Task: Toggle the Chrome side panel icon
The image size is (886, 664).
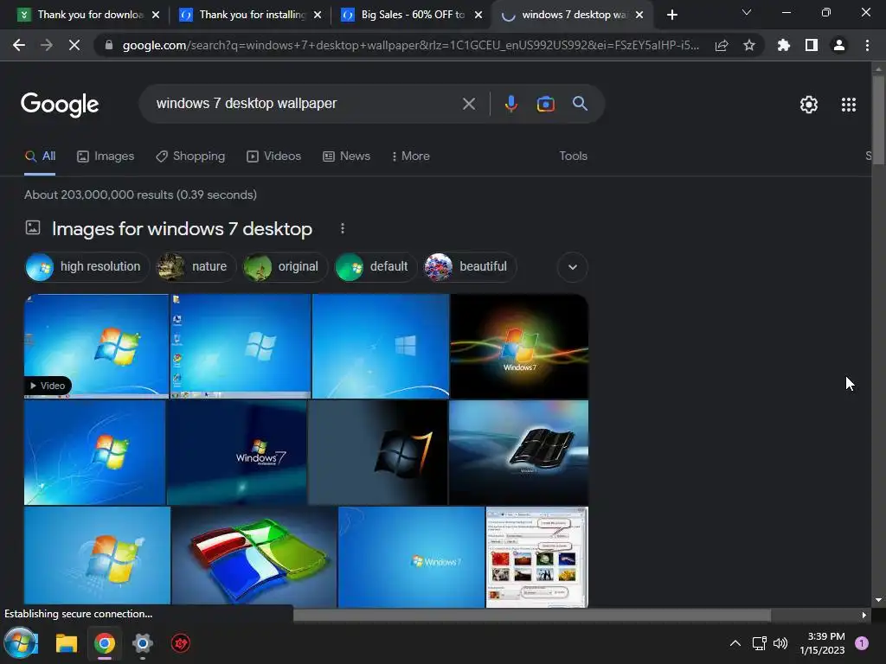Action: click(x=812, y=45)
